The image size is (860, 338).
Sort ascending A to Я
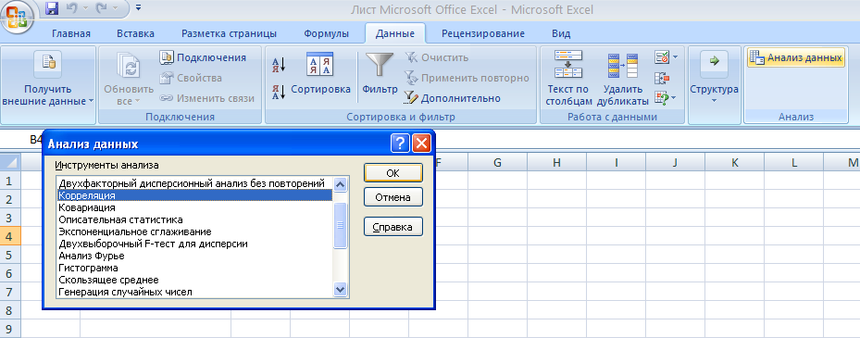[x=279, y=65]
